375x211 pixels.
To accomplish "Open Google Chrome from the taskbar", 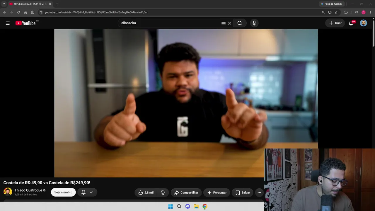I will coord(205,206).
